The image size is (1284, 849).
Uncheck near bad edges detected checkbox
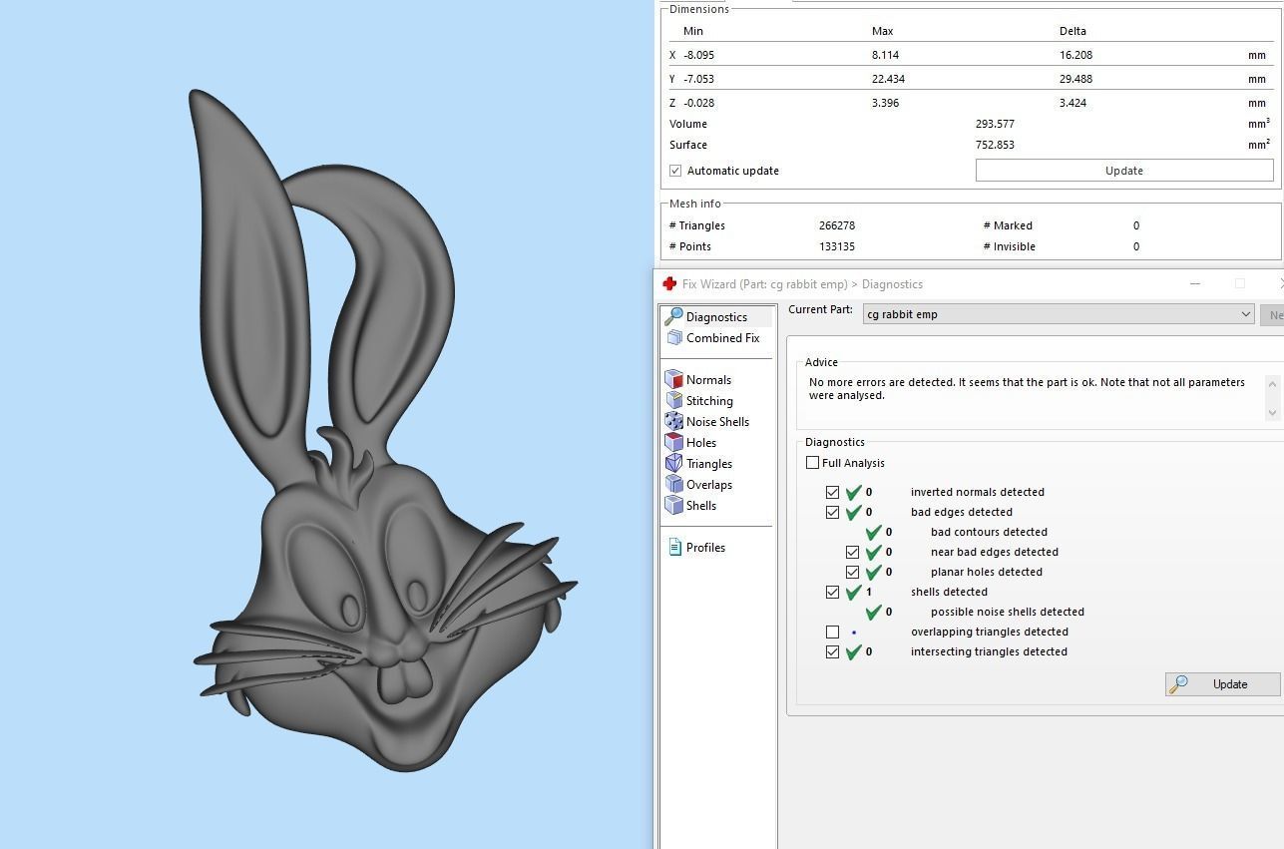pyautogui.click(x=852, y=552)
